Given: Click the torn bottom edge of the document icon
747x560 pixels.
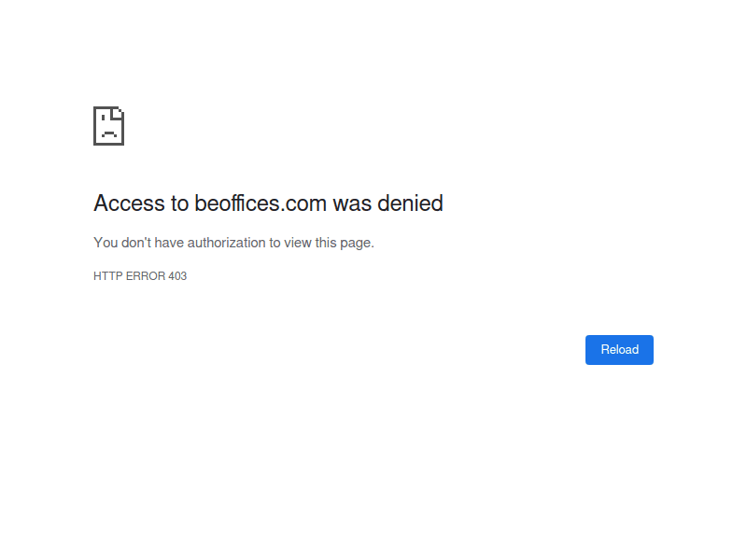Looking at the screenshot, I should tap(108, 145).
